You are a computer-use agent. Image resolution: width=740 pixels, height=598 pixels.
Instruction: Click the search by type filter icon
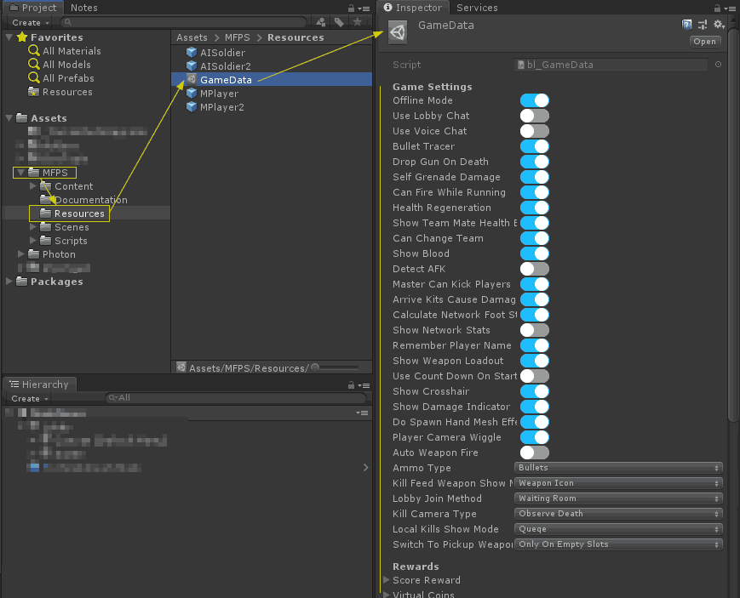[x=320, y=22]
